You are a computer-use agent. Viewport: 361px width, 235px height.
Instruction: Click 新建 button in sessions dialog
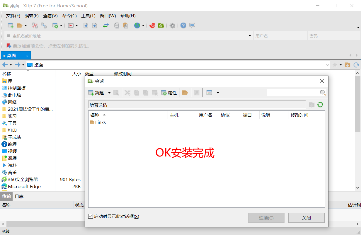pyautogui.click(x=96, y=93)
